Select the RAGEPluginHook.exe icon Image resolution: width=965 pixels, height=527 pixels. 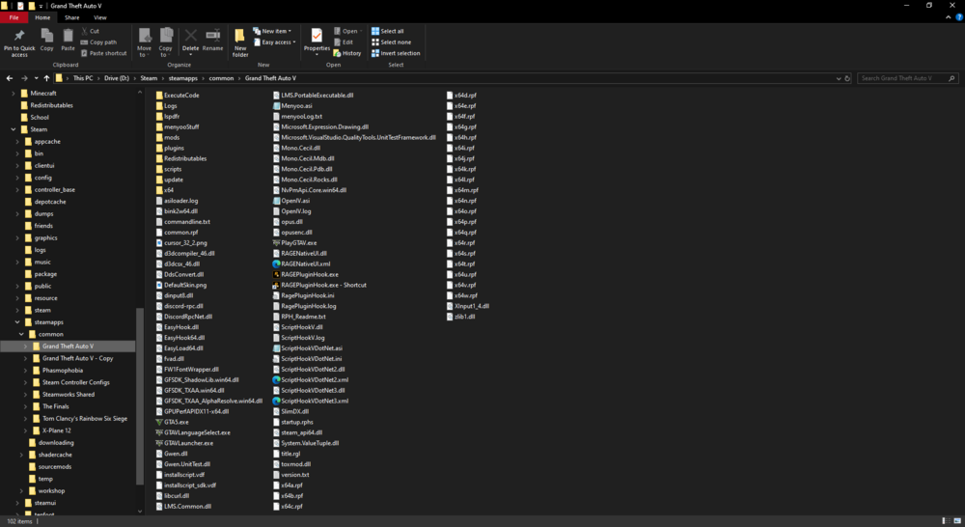pyautogui.click(x=276, y=274)
